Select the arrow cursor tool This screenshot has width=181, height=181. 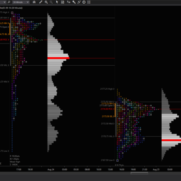click(x=57, y=2)
